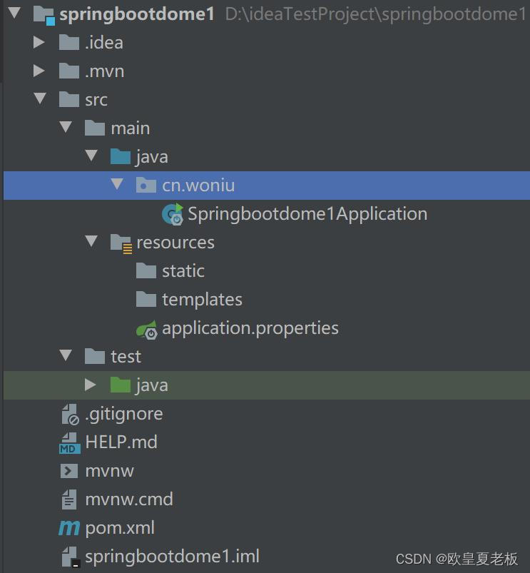The image size is (530, 573).
Task: Expand the .mvn folder arrow
Action: [39, 71]
